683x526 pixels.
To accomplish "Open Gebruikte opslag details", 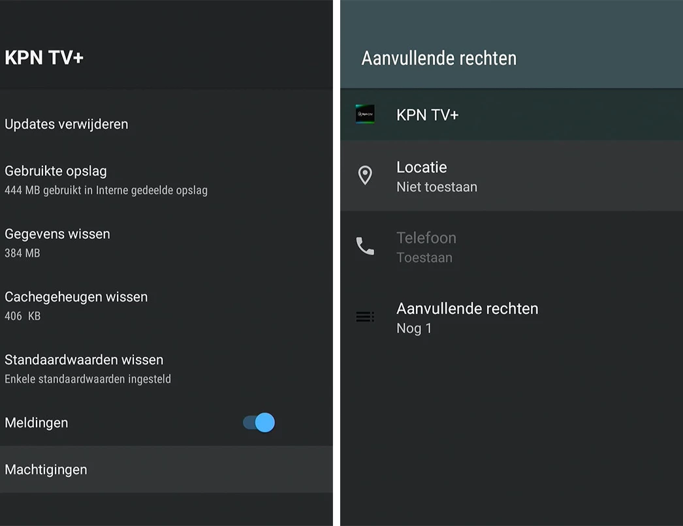I will [x=167, y=180].
